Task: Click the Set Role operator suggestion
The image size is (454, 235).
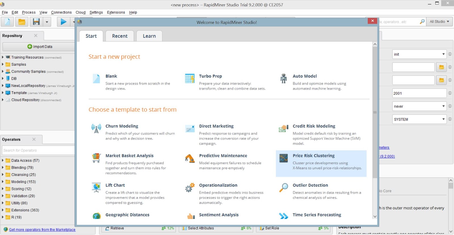Action: (293, 228)
